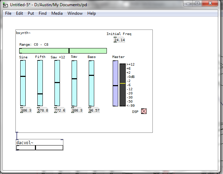Click the 'Initial Freq' label

pyautogui.click(x=119, y=34)
